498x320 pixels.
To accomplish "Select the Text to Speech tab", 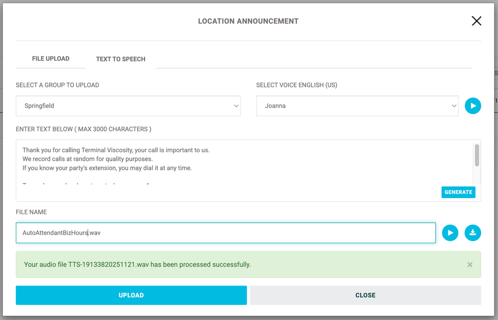I will pyautogui.click(x=120, y=59).
